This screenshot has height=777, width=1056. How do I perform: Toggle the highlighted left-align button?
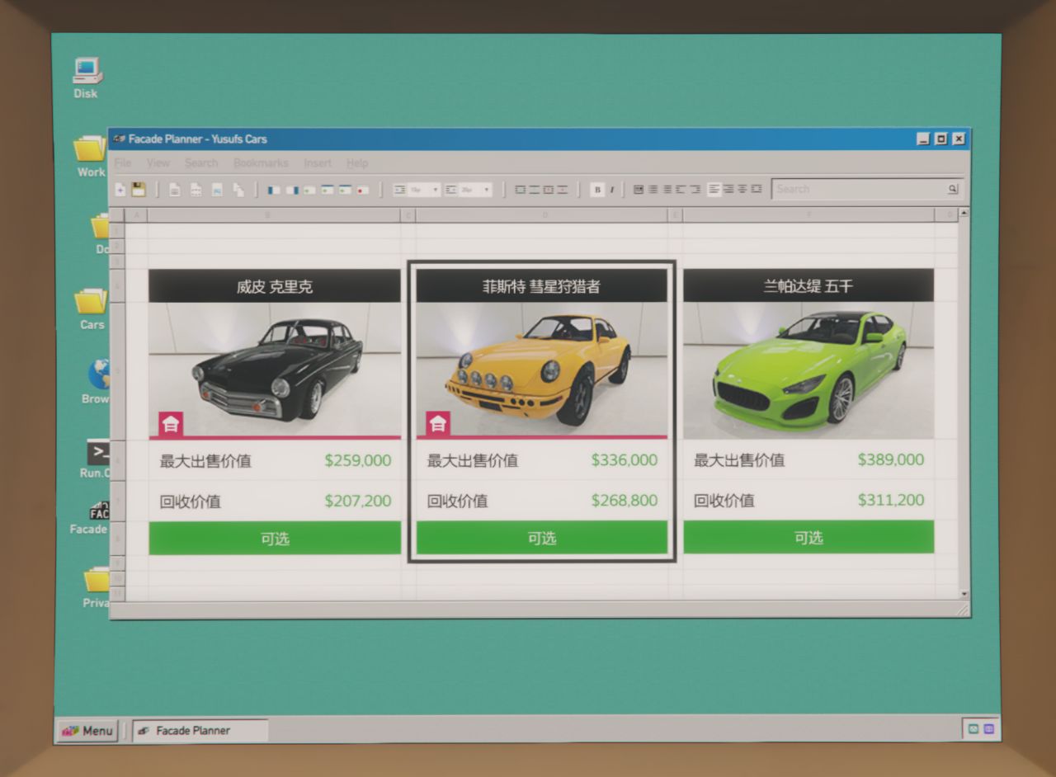pyautogui.click(x=714, y=189)
